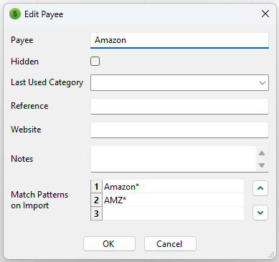Click the Notes scroll up arrow
This screenshot has height=262, width=279.
click(262, 153)
